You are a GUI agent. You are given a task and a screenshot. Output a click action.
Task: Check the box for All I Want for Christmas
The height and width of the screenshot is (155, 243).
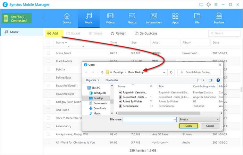pos(48,142)
